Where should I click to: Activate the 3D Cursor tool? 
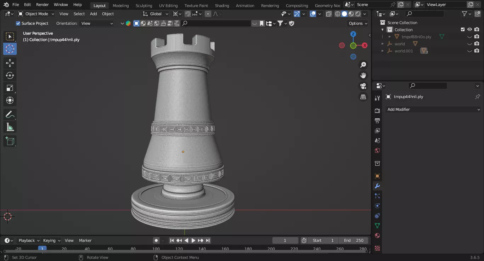(x=10, y=49)
